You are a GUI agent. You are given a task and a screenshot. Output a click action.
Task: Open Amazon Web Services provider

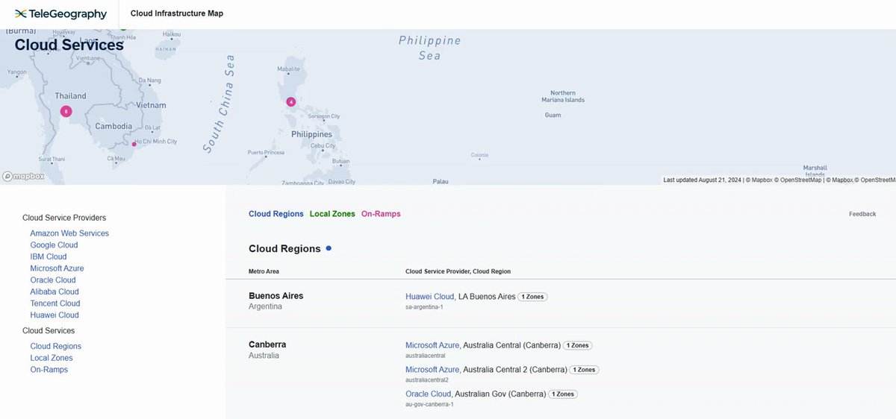69,233
